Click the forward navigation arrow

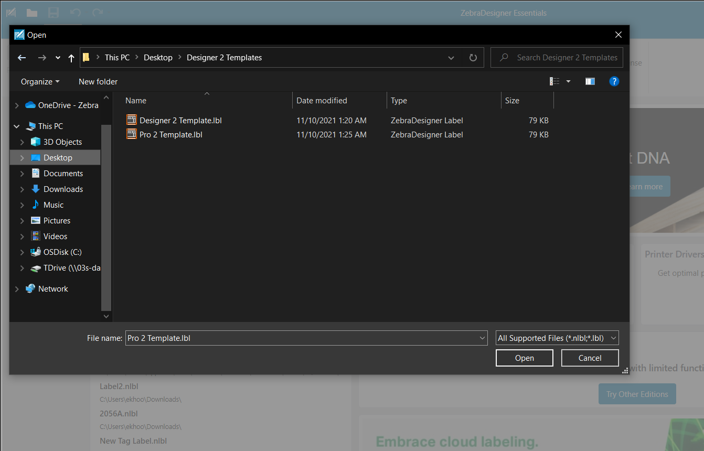pos(42,58)
